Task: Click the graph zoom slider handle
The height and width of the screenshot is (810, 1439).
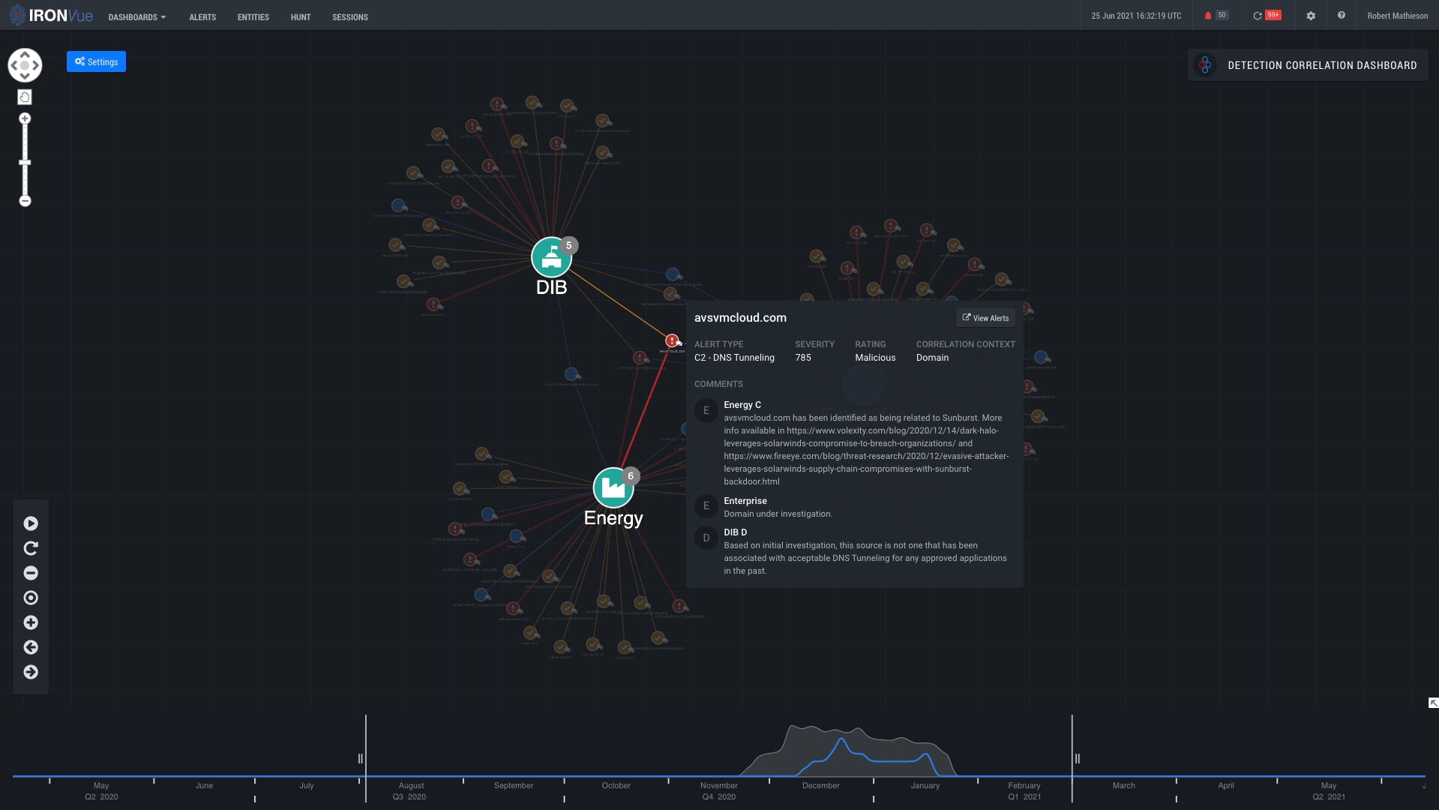Action: [x=25, y=163]
